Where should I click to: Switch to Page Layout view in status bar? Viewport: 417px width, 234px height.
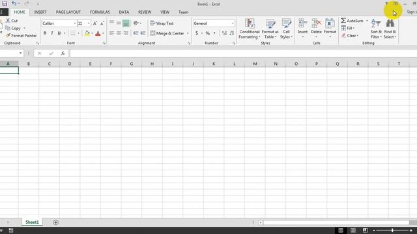click(x=353, y=230)
